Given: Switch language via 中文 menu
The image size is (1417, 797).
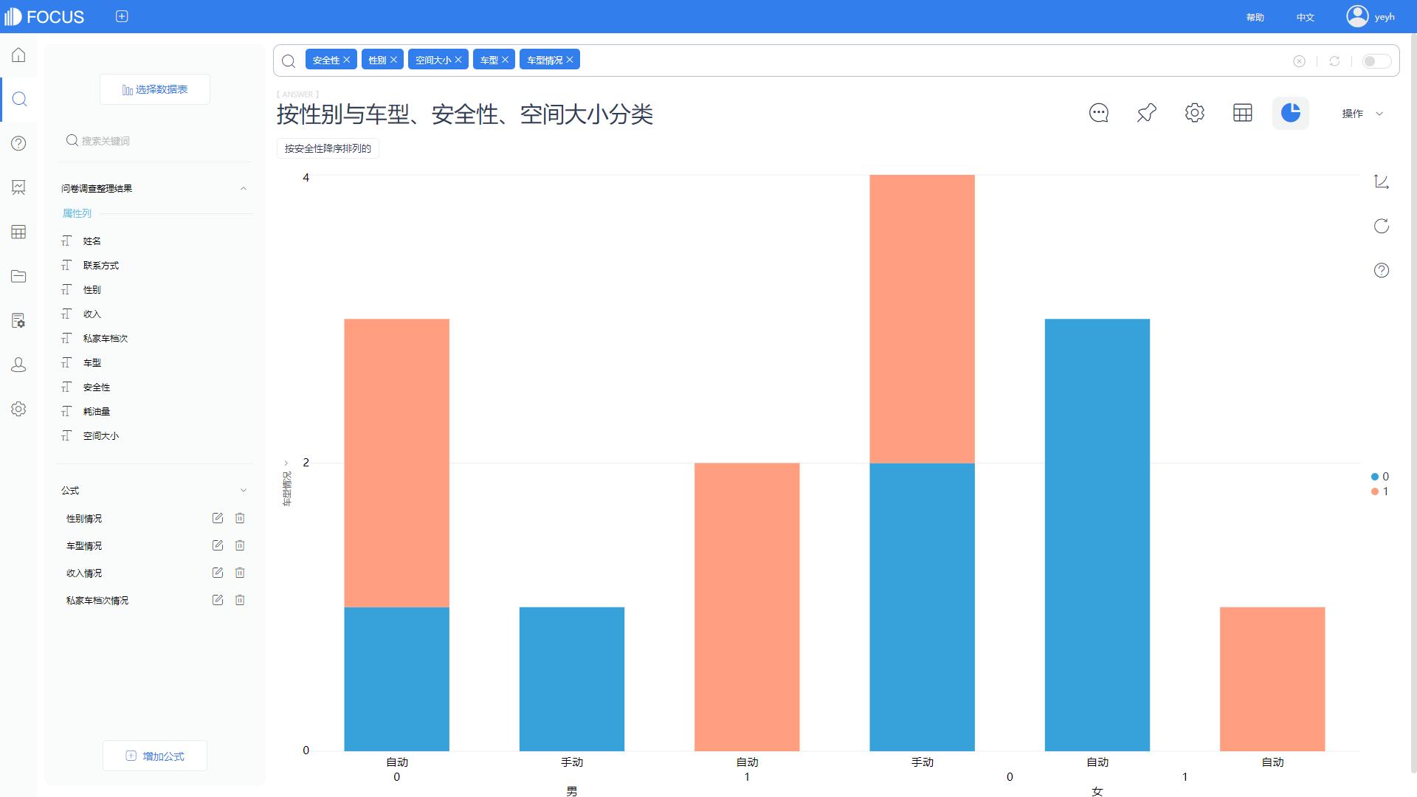Looking at the screenshot, I should click(x=1305, y=17).
